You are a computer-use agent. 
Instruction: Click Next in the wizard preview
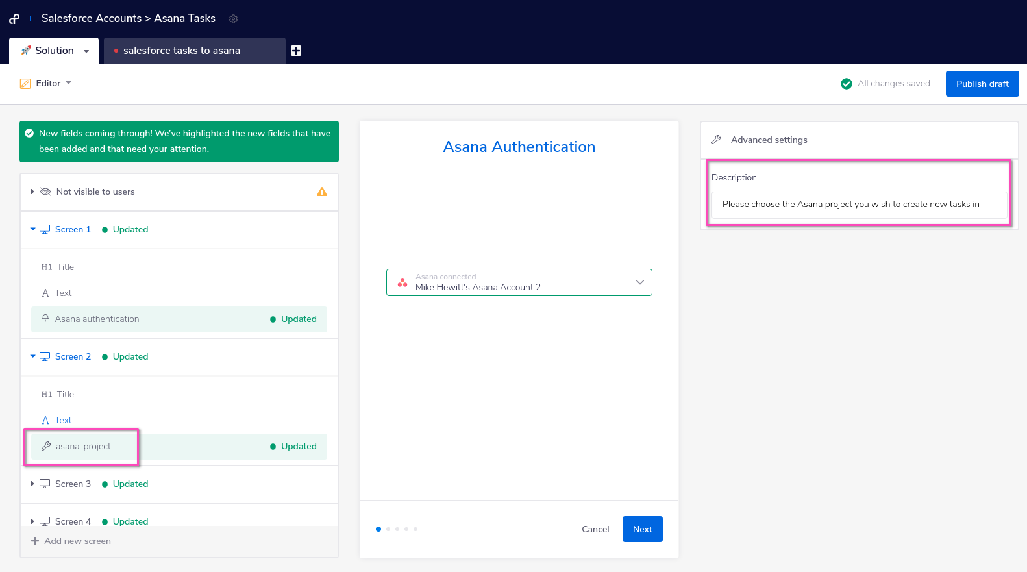(643, 529)
